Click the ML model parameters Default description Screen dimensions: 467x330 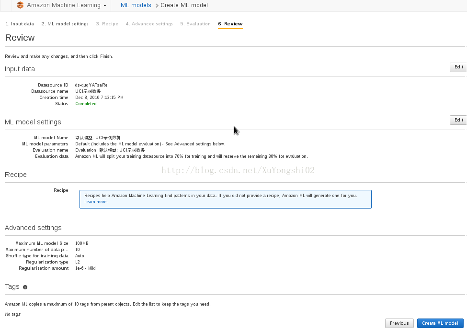tap(150, 144)
